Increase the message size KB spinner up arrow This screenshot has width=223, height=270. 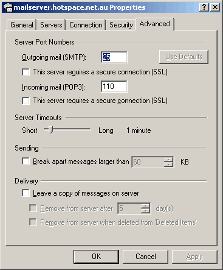pos(168,160)
